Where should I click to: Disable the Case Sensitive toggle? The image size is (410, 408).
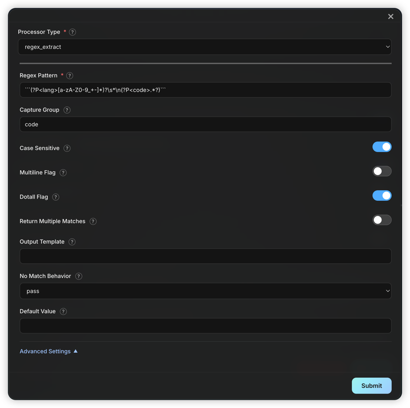pyautogui.click(x=382, y=147)
